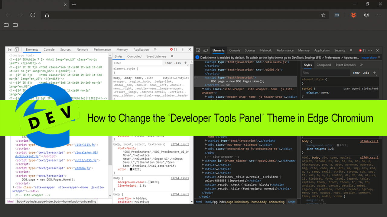387x217 pixels.
Task: Click the lock site-info icon
Action: click(x=47, y=15)
